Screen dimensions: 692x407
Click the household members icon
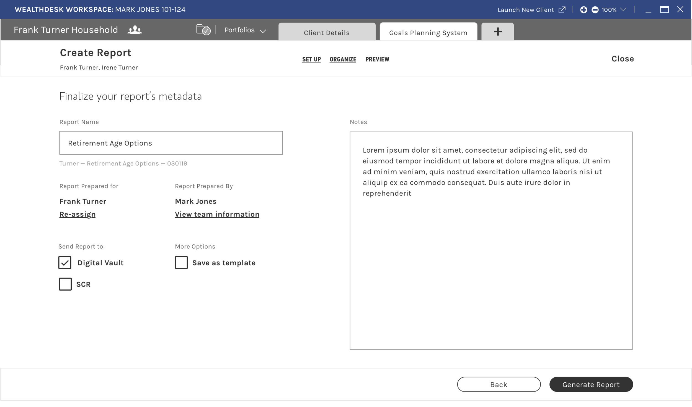[x=134, y=30]
